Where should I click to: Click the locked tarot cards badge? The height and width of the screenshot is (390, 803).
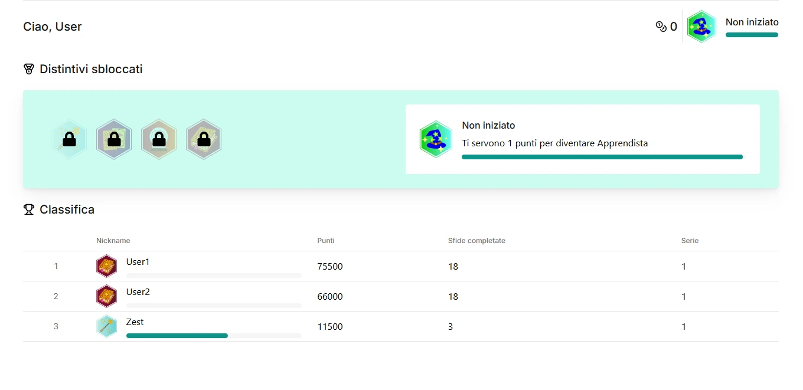(x=114, y=139)
